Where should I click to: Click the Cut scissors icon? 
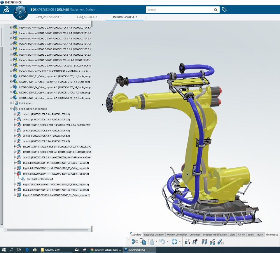click(x=135, y=242)
